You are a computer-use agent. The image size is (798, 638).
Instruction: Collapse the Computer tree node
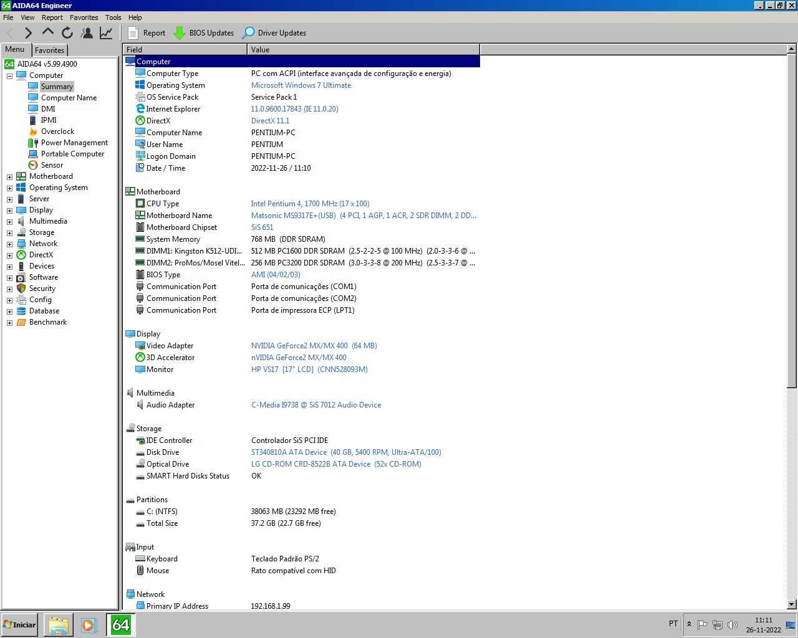pos(9,76)
